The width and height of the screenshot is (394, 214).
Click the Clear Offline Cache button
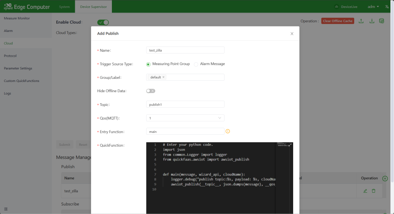coord(338,21)
